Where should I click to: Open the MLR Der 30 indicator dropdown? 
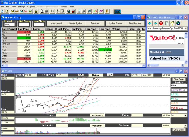[185, 115]
